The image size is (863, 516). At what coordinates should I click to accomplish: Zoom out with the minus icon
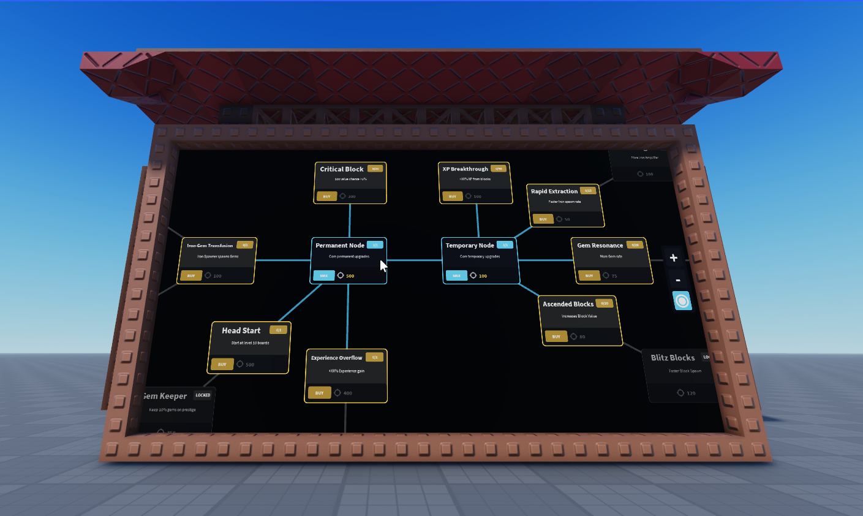(677, 280)
